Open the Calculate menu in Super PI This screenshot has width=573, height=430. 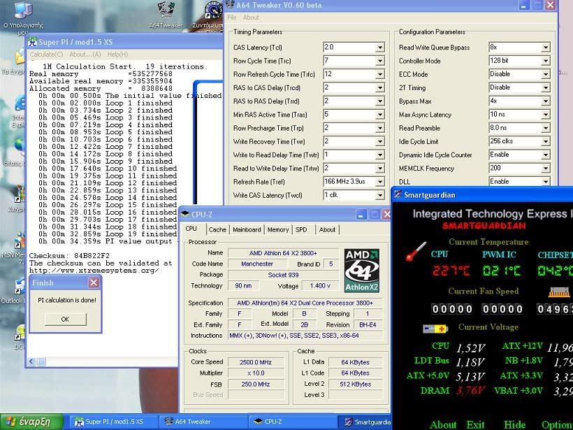[46, 54]
